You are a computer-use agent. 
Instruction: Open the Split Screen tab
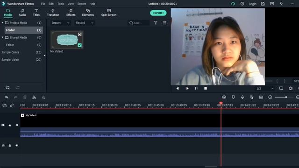coord(109,13)
